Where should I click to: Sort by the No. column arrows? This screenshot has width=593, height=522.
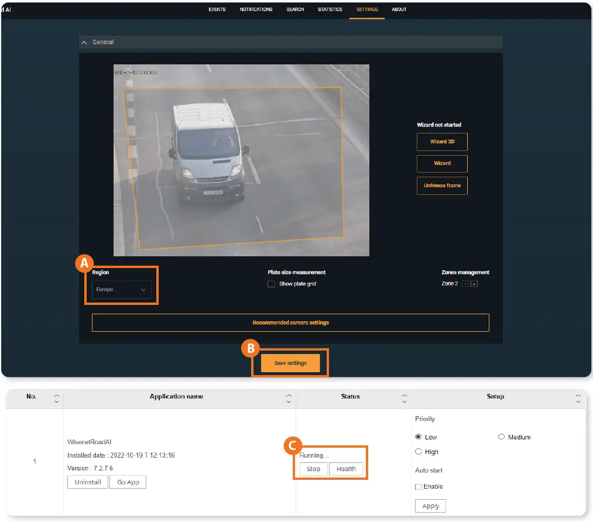coord(56,399)
